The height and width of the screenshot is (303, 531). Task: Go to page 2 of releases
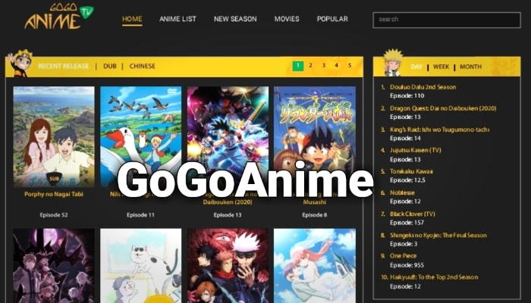point(310,66)
